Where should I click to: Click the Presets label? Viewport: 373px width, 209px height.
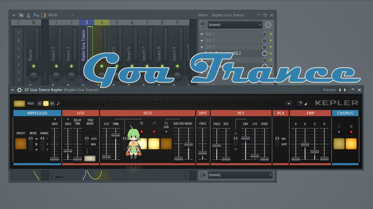click(329, 90)
